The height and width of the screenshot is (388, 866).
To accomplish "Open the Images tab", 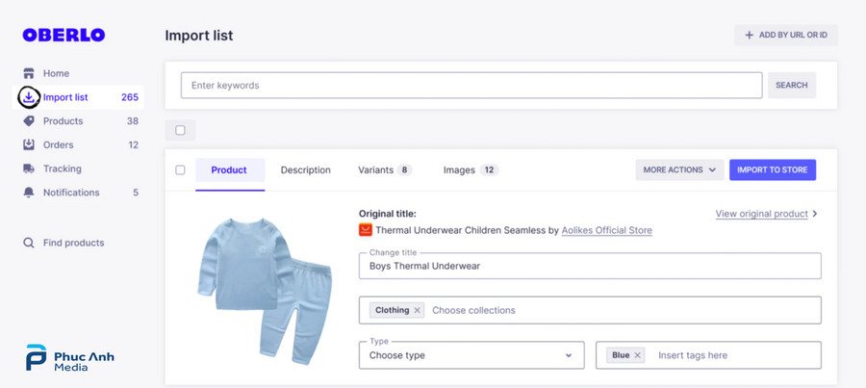I will 470,170.
